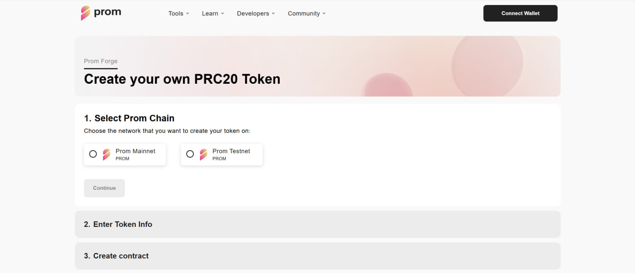Click the Prom logo icon in header

click(85, 13)
